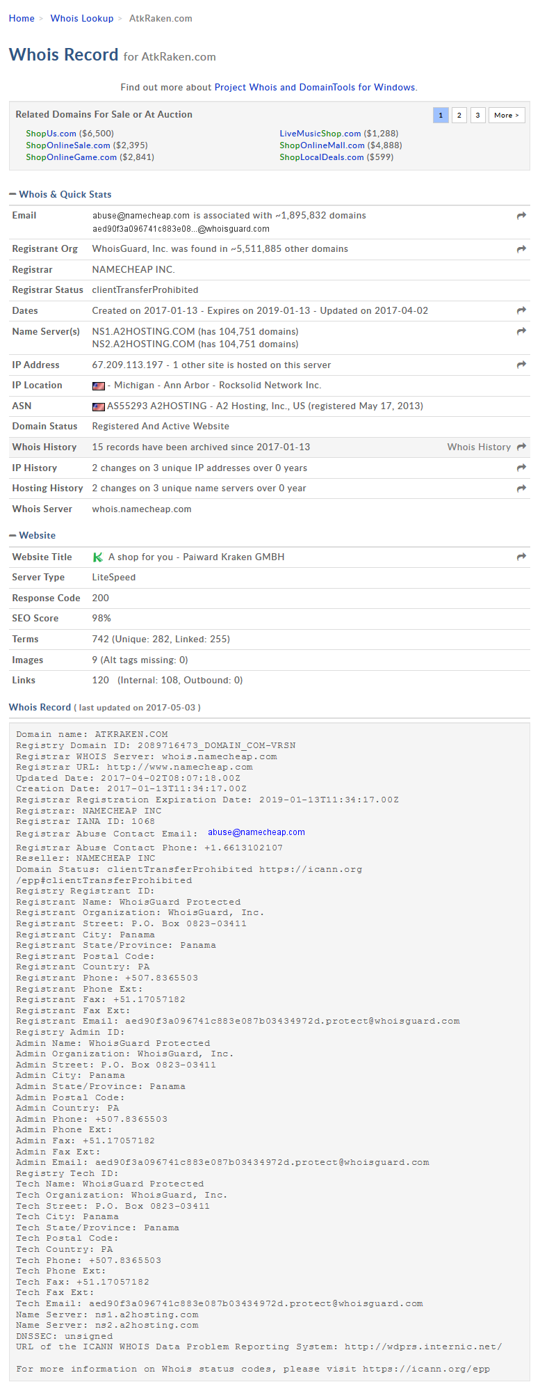Click the arrow icon in Dates row
Viewport: 540px width, 1382px height.
coord(521,311)
